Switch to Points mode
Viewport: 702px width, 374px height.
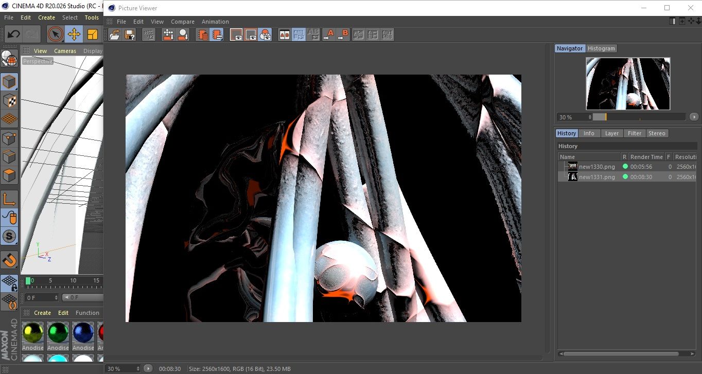tap(9, 138)
